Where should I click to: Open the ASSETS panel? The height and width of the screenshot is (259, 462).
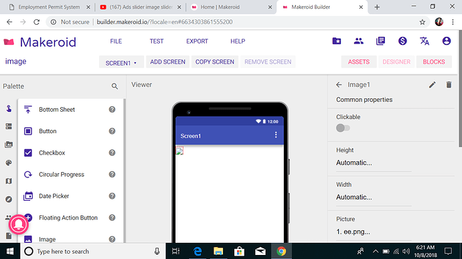click(359, 62)
